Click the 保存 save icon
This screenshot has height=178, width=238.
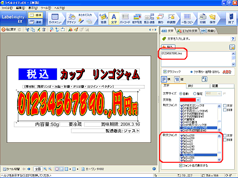pos(212,18)
